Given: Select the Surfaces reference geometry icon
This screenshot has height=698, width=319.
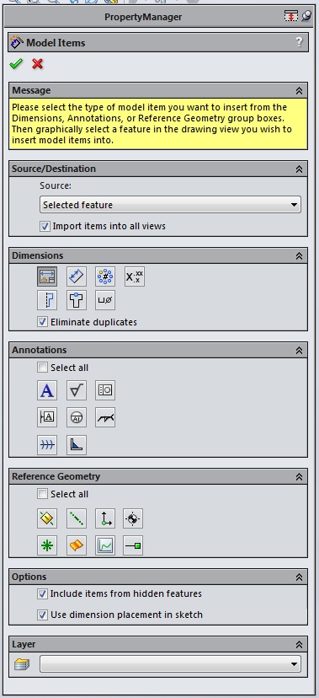Looking at the screenshot, I should coord(77,545).
